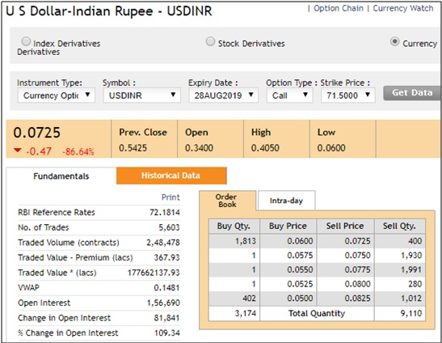This screenshot has height=343, width=442.
Task: Open the Currency Watch link
Action: pyautogui.click(x=403, y=8)
